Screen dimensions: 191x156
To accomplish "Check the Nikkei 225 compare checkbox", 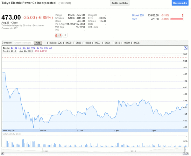I will click(48, 43).
